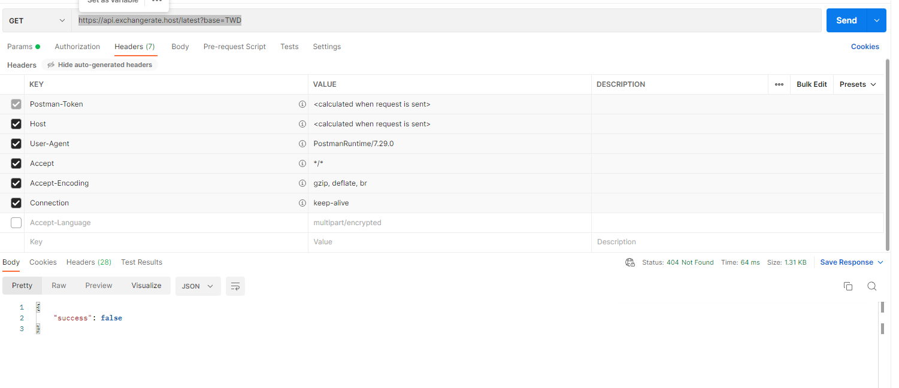Open search in response body
This screenshot has height=388, width=899.
pyautogui.click(x=872, y=286)
